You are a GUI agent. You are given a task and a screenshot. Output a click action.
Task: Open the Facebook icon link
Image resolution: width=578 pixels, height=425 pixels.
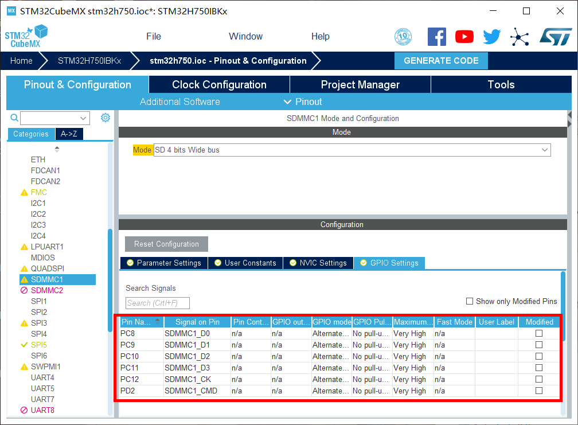coord(437,37)
